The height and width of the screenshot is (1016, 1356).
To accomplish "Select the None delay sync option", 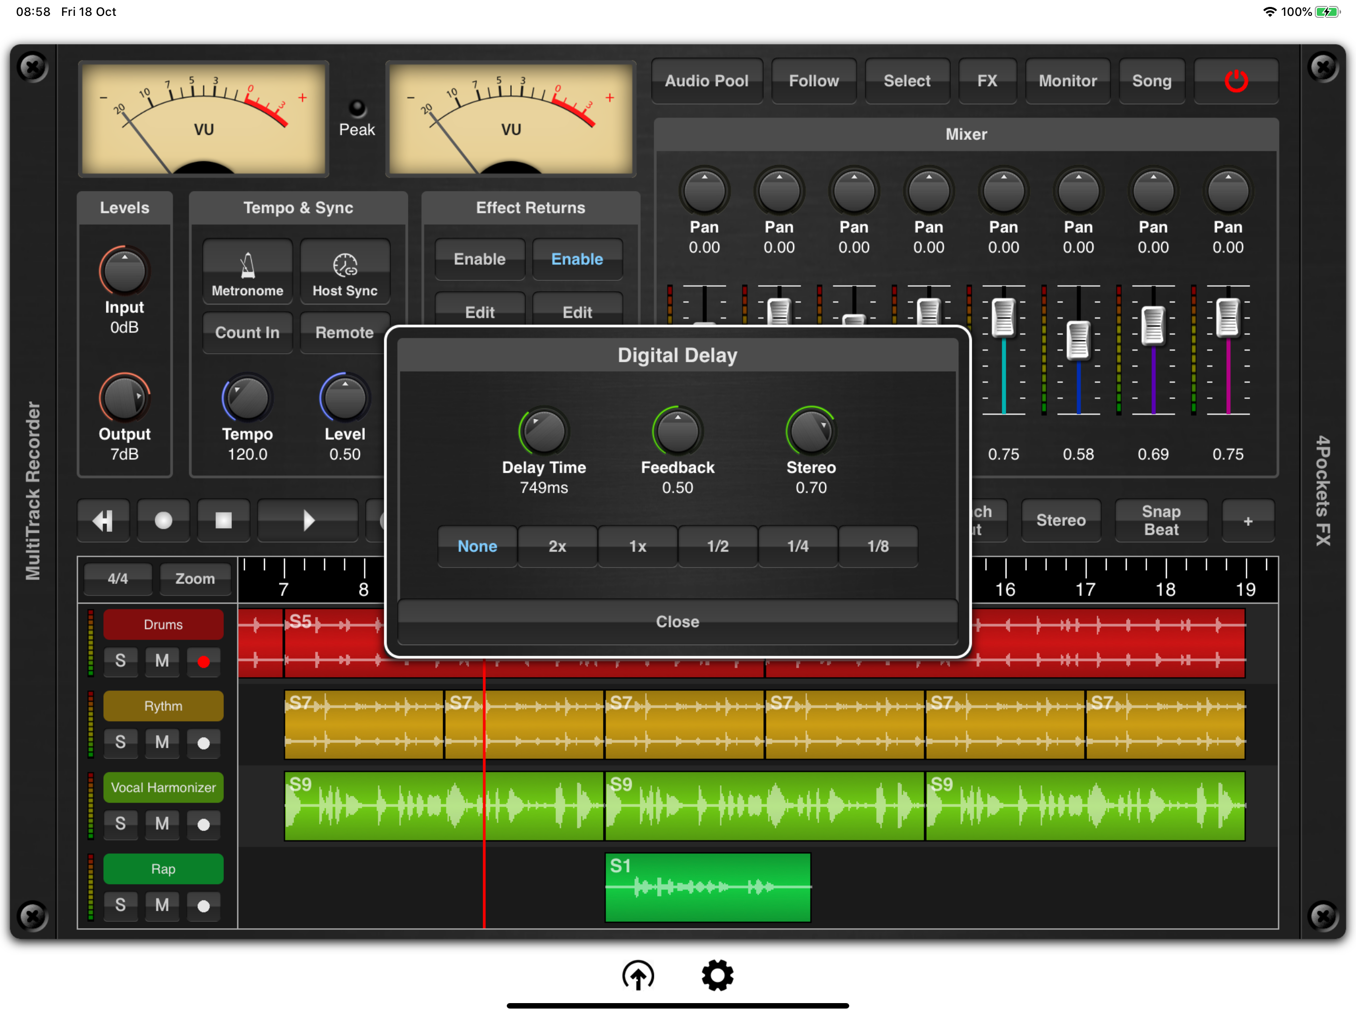I will tap(477, 546).
